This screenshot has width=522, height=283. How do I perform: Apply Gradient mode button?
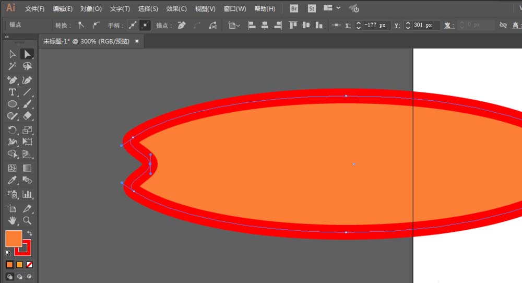[19, 265]
